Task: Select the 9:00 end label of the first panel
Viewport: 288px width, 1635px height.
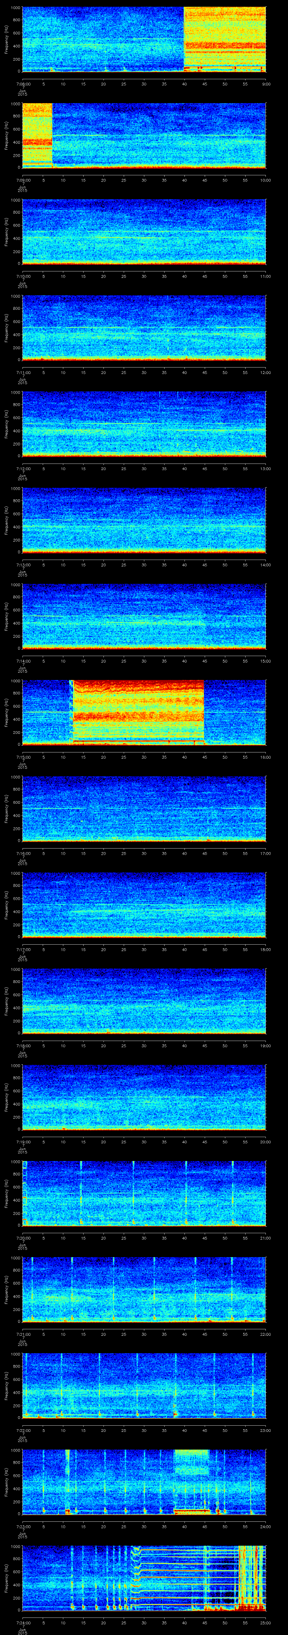Action: pos(266,84)
